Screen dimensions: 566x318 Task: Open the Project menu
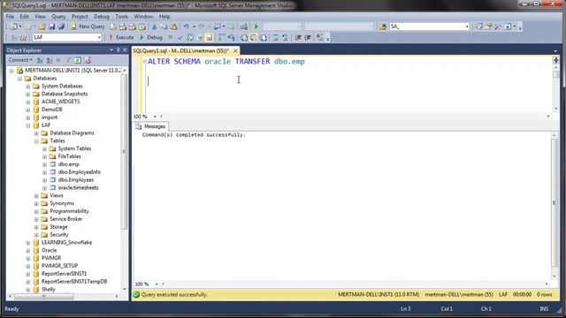(80, 17)
